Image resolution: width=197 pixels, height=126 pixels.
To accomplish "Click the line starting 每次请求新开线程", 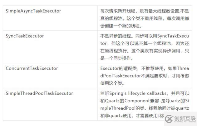I will pyautogui.click(x=144, y=11).
